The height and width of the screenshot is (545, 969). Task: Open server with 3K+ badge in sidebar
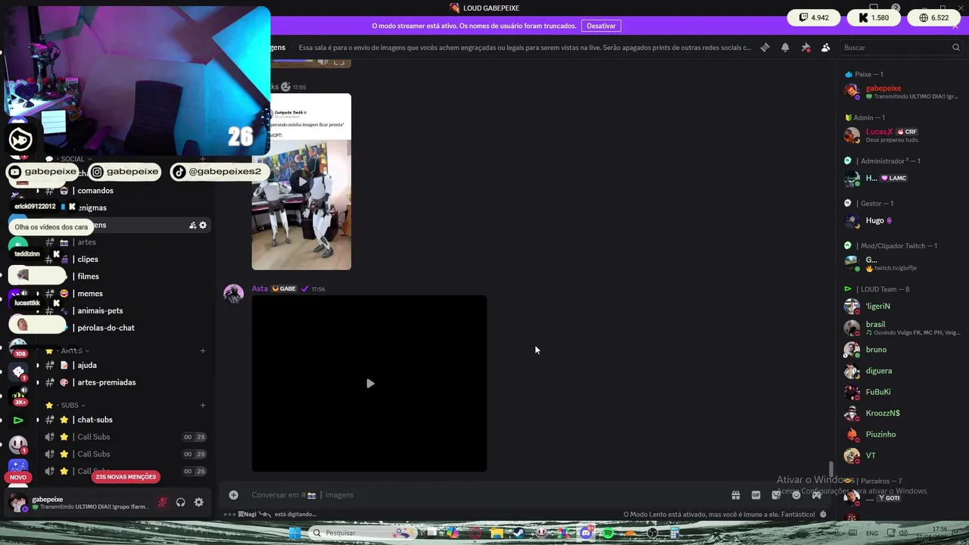point(18,395)
